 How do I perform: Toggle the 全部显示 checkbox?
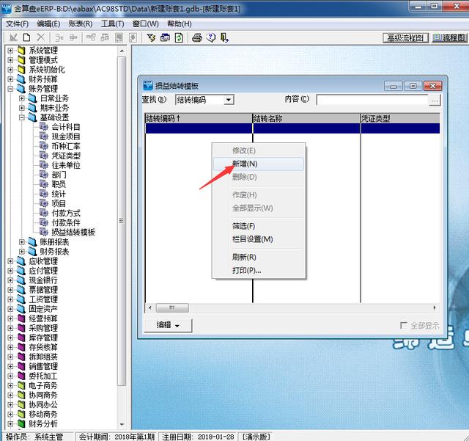click(404, 325)
